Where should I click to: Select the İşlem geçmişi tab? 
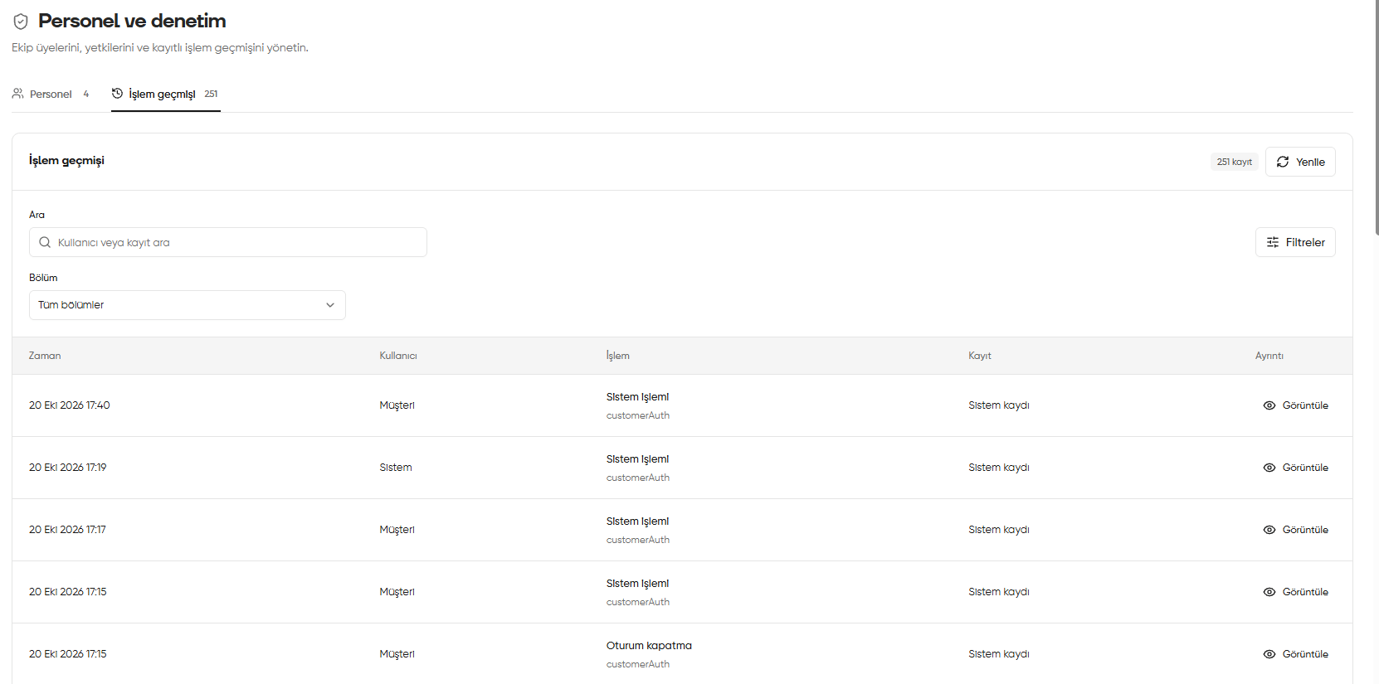pos(165,94)
